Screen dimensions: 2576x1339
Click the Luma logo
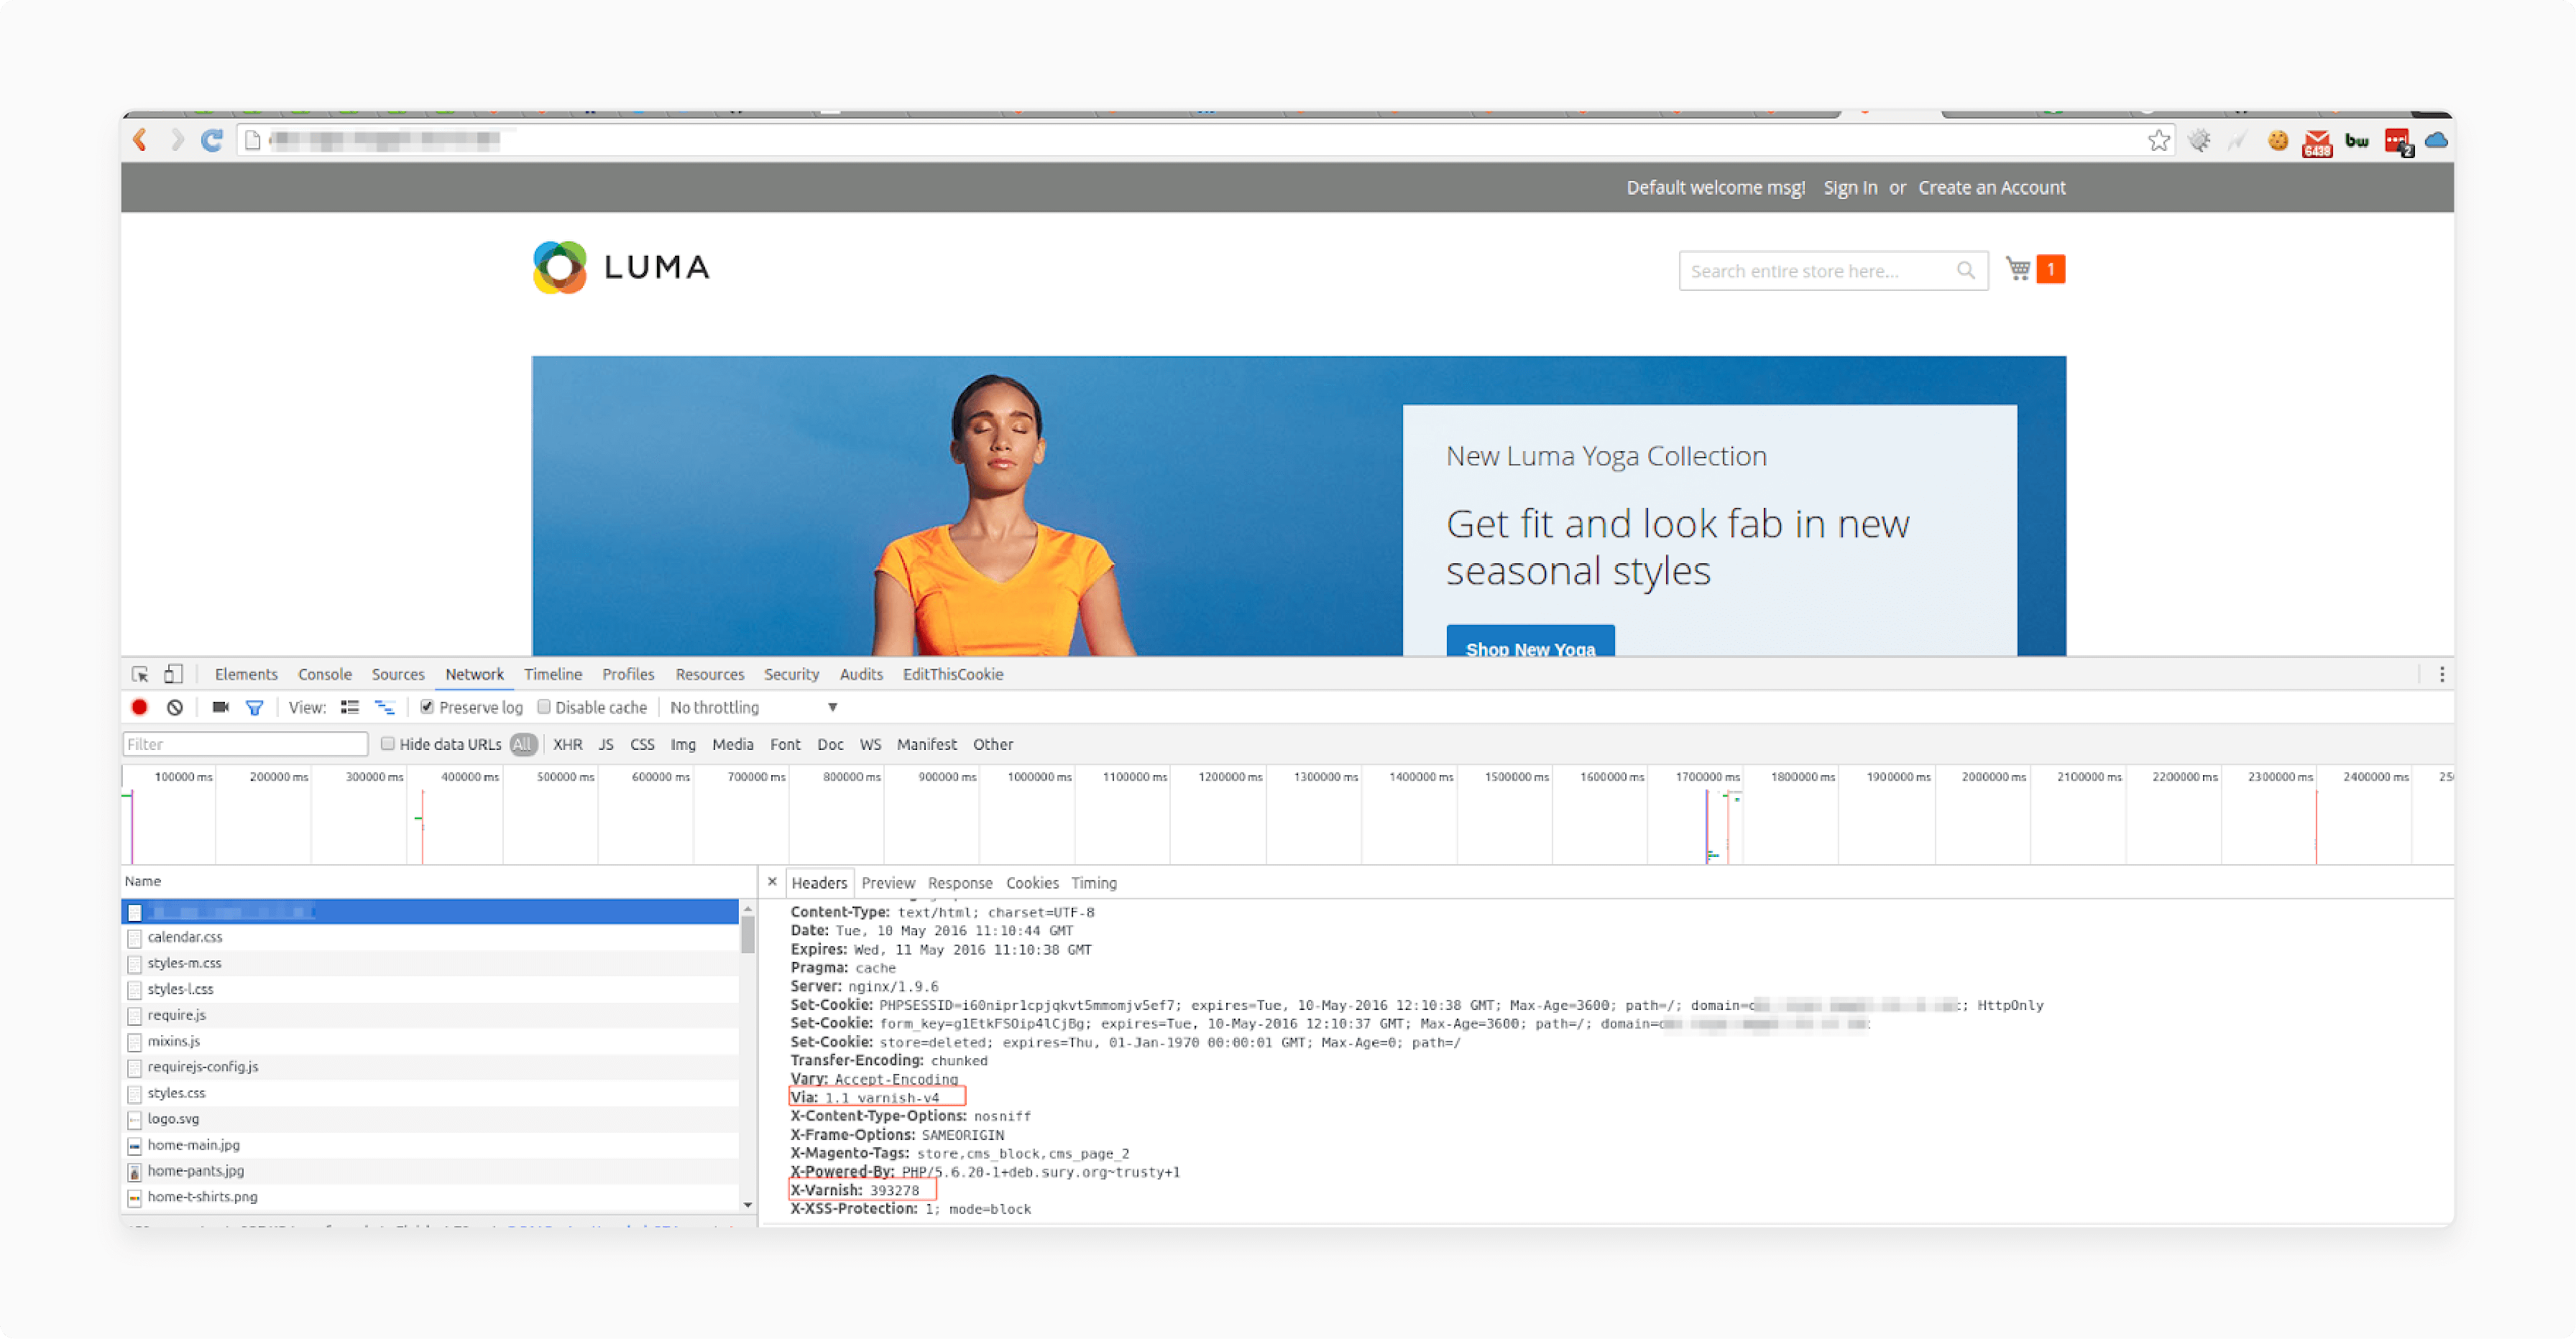[x=621, y=267]
